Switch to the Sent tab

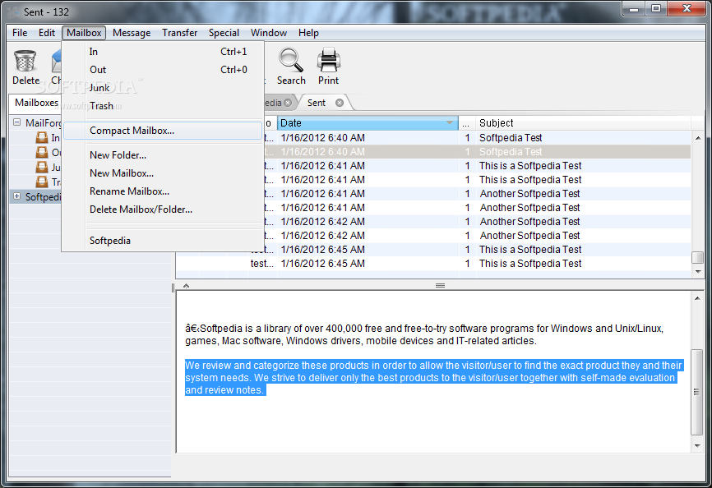[317, 103]
